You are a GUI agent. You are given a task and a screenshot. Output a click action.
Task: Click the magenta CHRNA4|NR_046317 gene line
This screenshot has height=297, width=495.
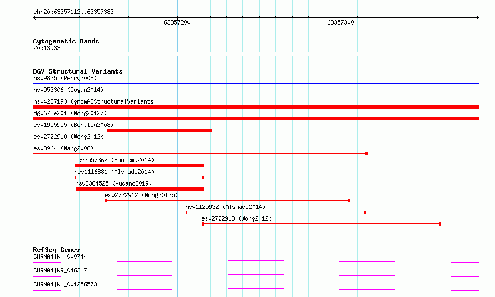click(256, 275)
